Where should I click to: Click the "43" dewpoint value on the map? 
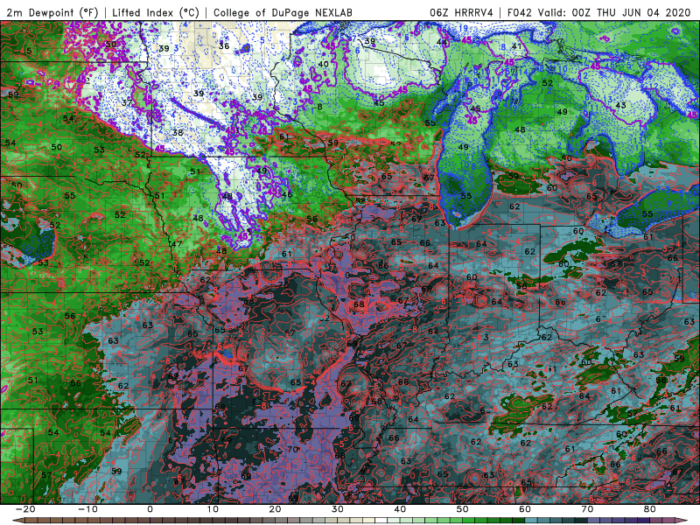tap(620, 105)
